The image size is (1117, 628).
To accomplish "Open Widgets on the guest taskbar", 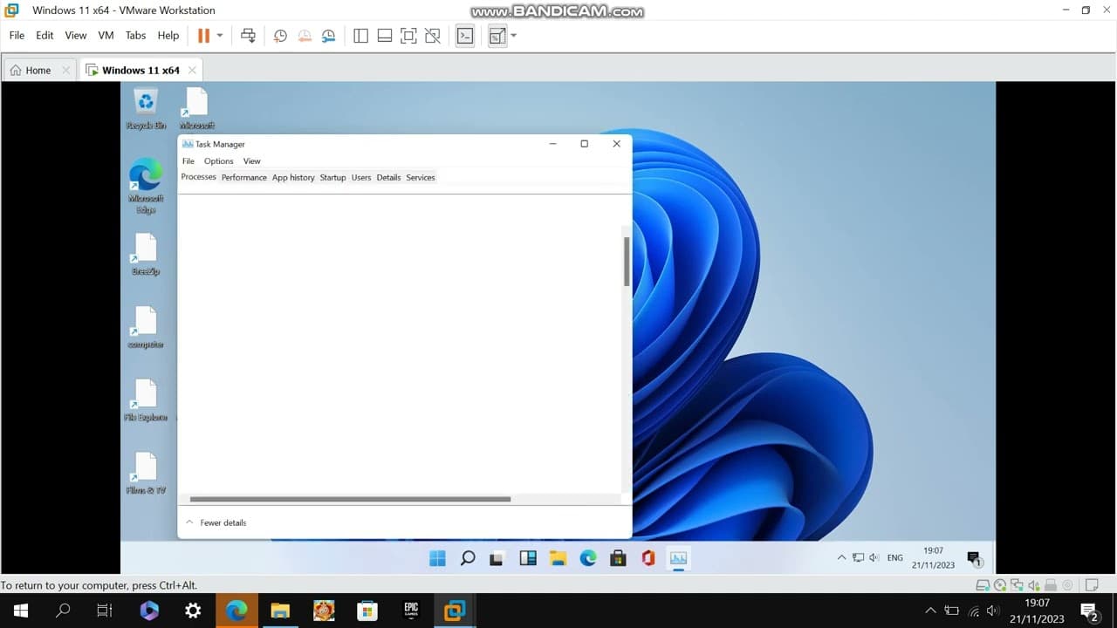I will click(x=528, y=558).
